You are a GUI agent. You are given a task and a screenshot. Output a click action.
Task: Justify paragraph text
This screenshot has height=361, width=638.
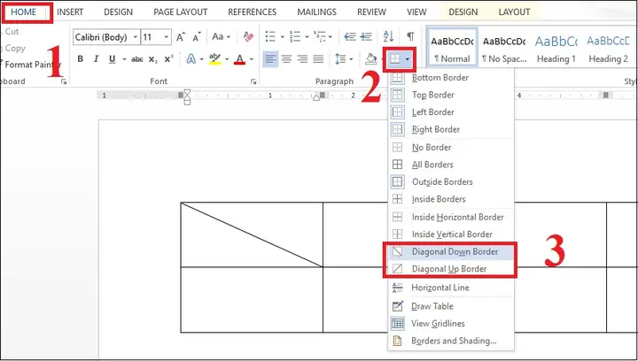click(x=318, y=59)
